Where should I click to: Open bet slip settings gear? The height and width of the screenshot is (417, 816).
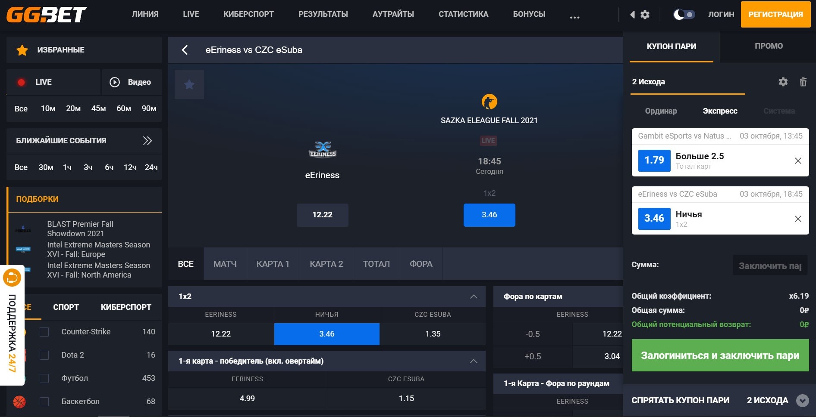pyautogui.click(x=783, y=82)
